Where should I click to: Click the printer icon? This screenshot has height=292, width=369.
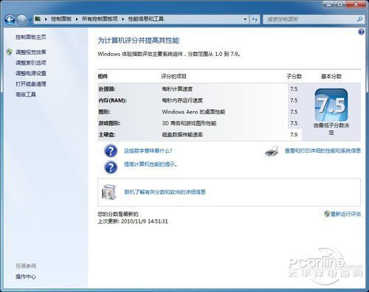click(x=272, y=151)
